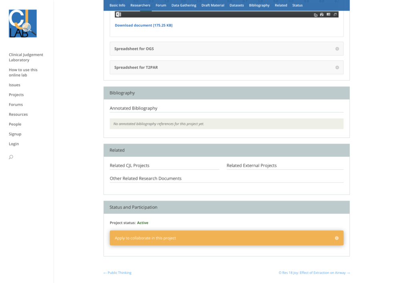410x283 pixels.
Task: Open Resources in the sidebar
Action: pos(18,114)
